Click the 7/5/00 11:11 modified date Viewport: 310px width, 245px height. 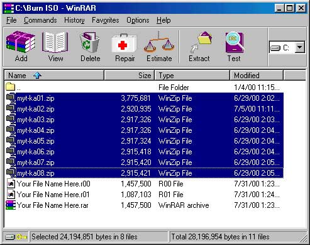click(x=257, y=109)
